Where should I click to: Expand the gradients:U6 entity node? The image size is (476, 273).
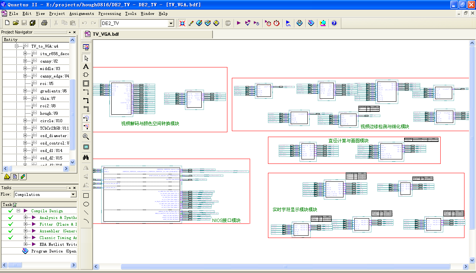tap(25, 91)
